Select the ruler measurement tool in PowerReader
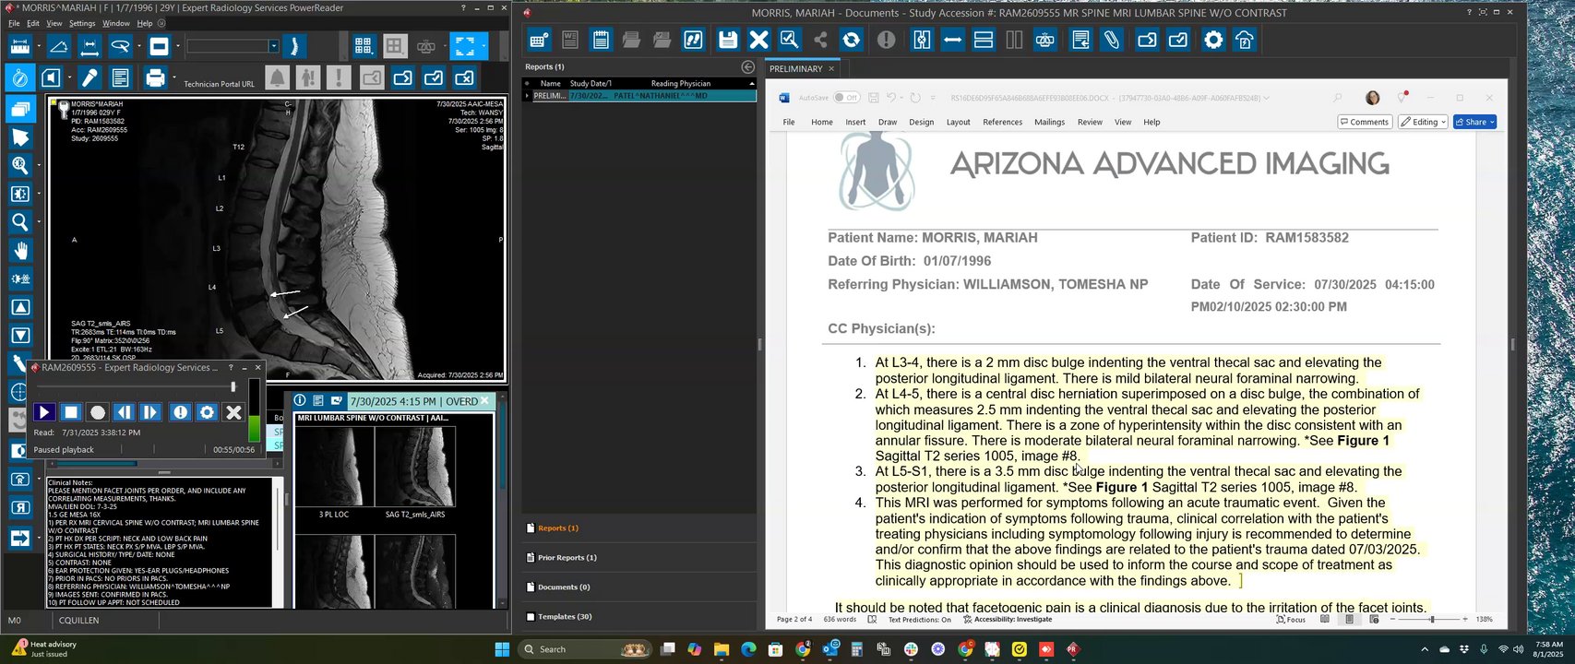 [x=20, y=46]
